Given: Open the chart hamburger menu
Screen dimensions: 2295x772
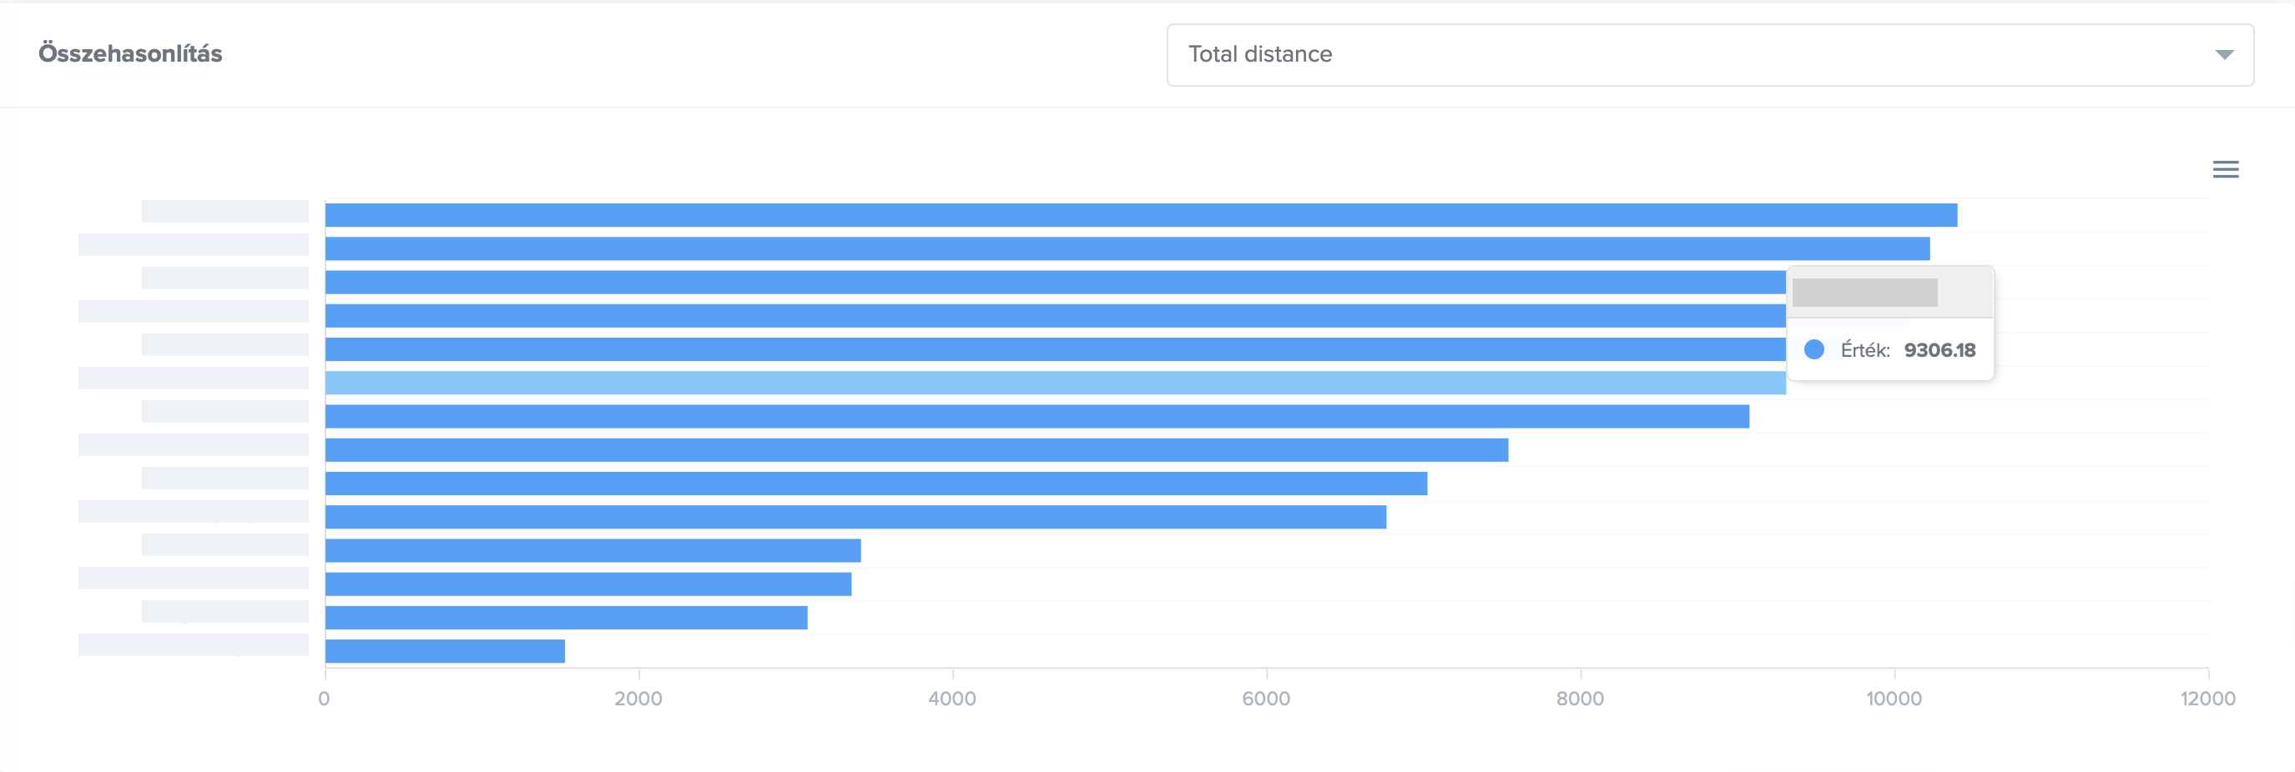Looking at the screenshot, I should (2225, 169).
